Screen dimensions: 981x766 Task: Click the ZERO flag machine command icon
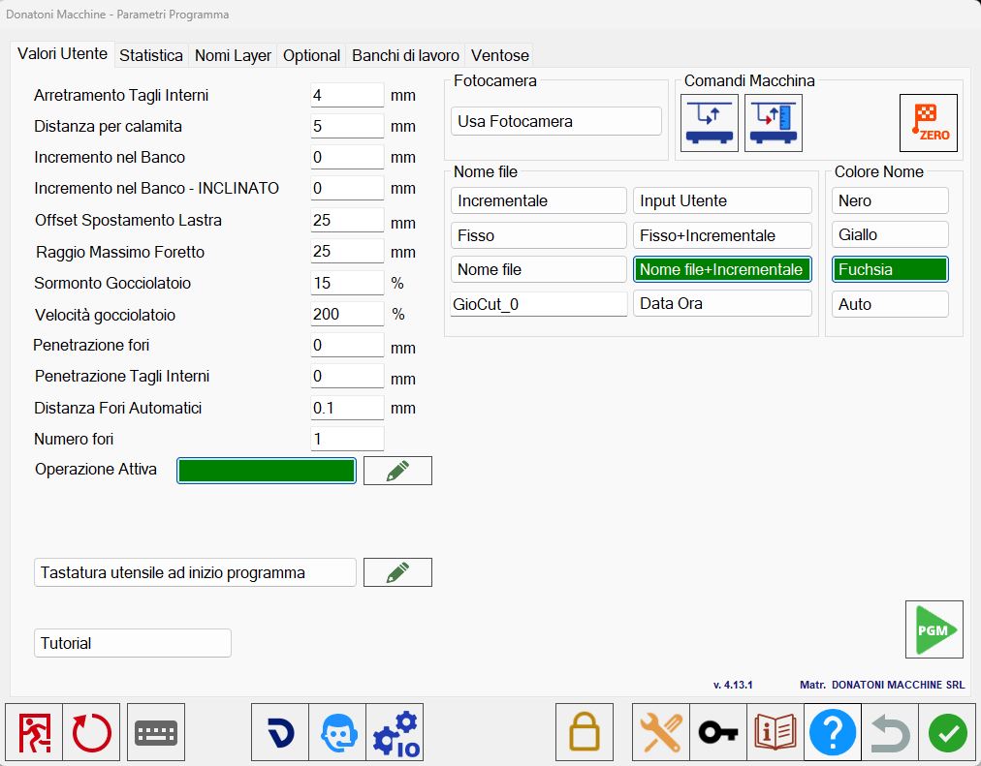928,122
